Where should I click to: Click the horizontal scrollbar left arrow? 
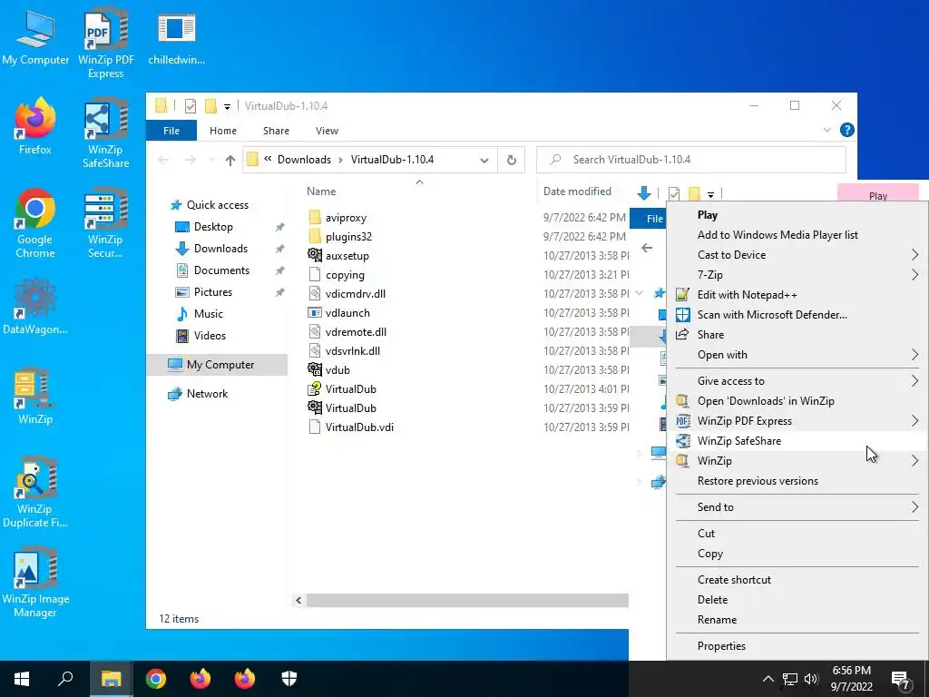(298, 601)
